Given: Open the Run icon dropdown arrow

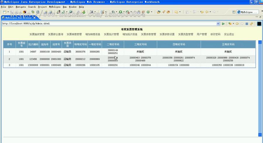Looking at the screenshot, I should 124,12.
